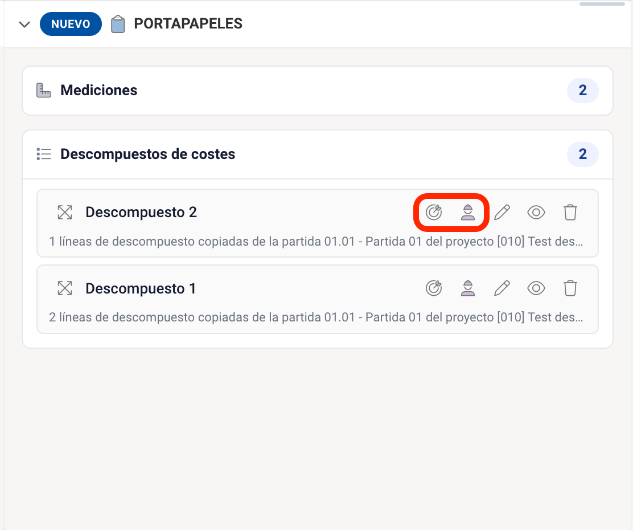633x530 pixels.
Task: Collapse the Descompuestos de costes section header
Action: 147,154
